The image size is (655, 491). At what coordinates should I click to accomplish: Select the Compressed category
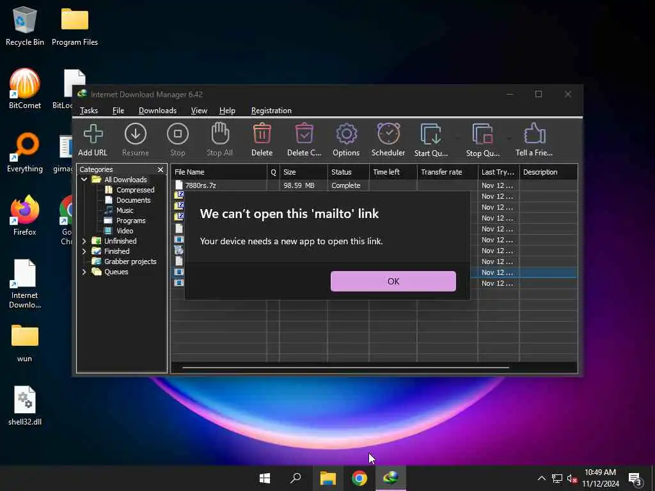coord(136,190)
